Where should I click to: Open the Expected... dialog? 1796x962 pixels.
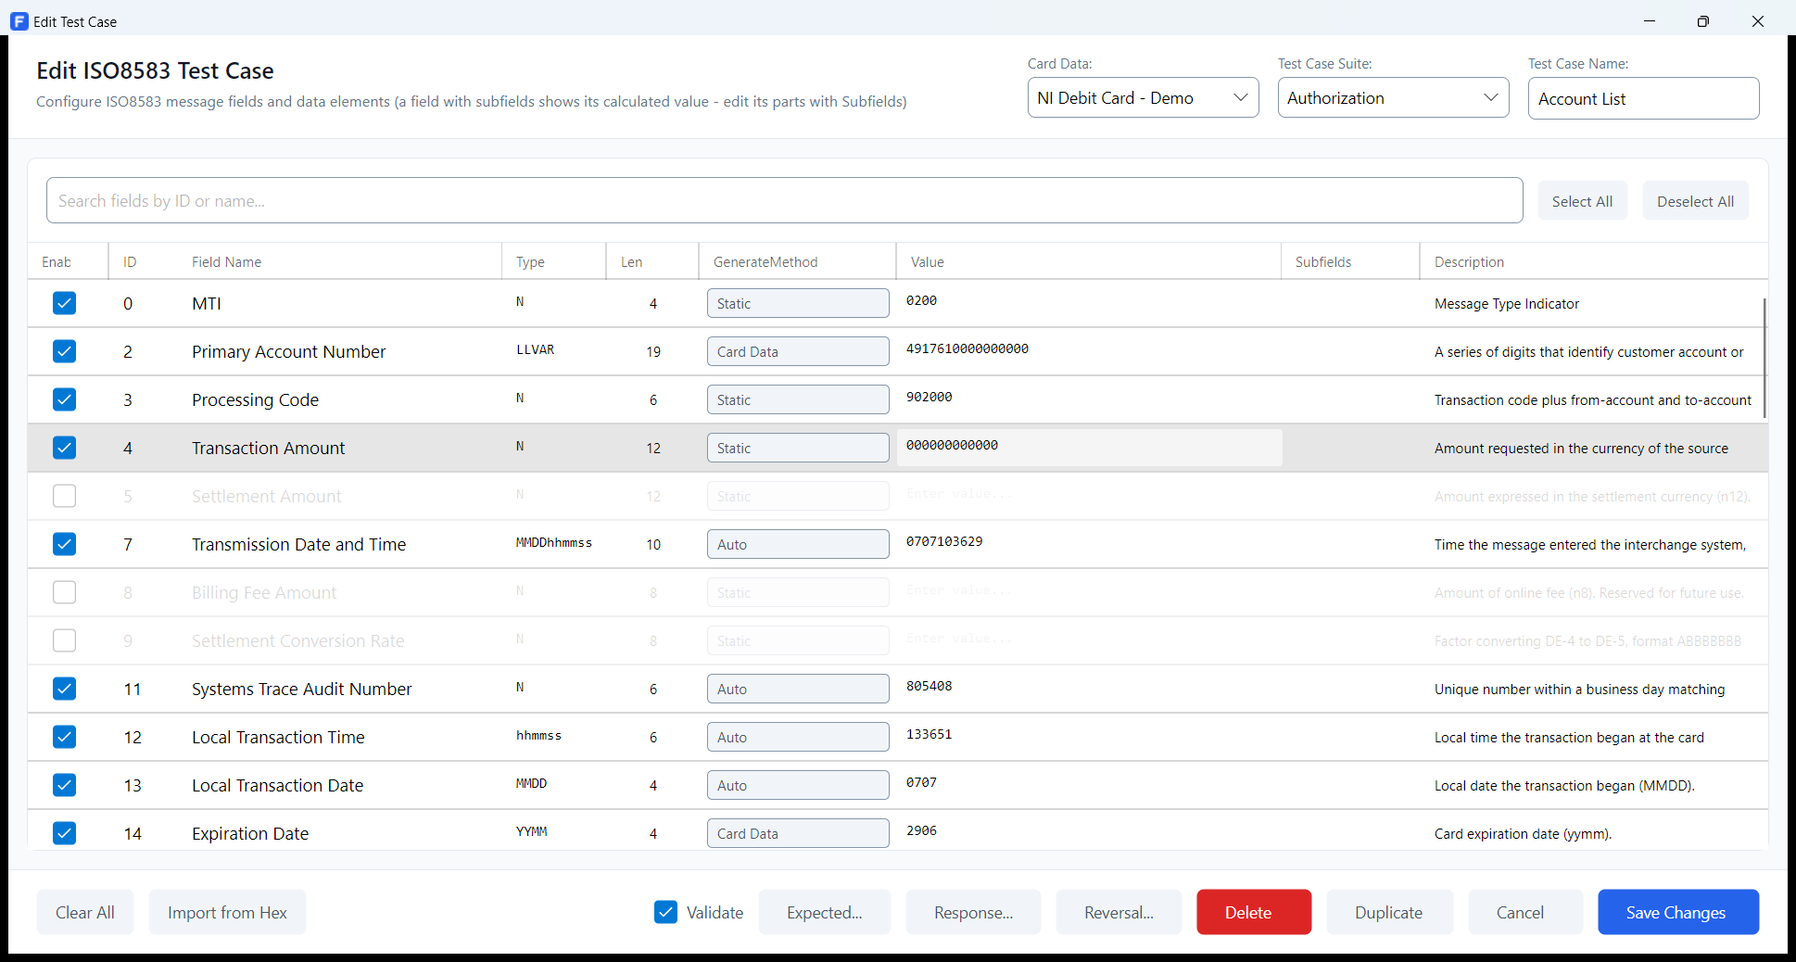pyautogui.click(x=825, y=913)
